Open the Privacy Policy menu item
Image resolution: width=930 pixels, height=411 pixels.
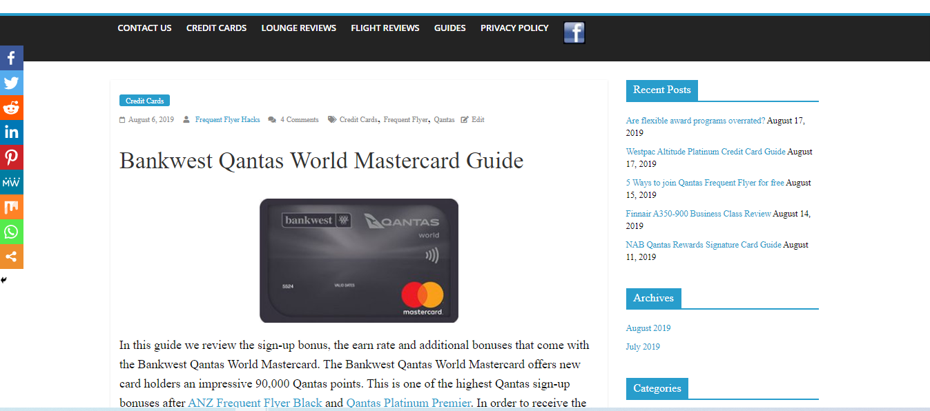click(x=514, y=28)
